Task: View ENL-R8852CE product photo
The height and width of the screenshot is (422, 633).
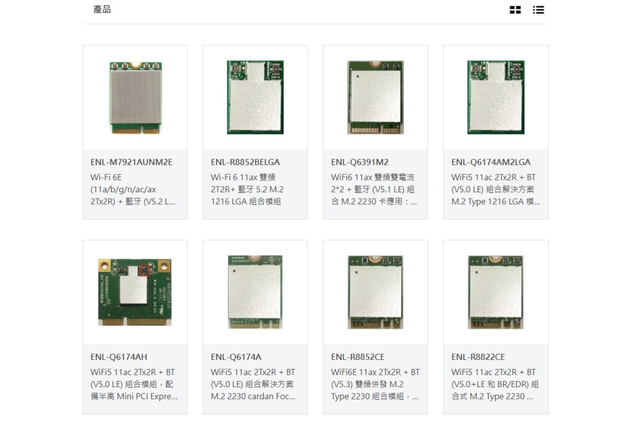Action: (x=375, y=292)
